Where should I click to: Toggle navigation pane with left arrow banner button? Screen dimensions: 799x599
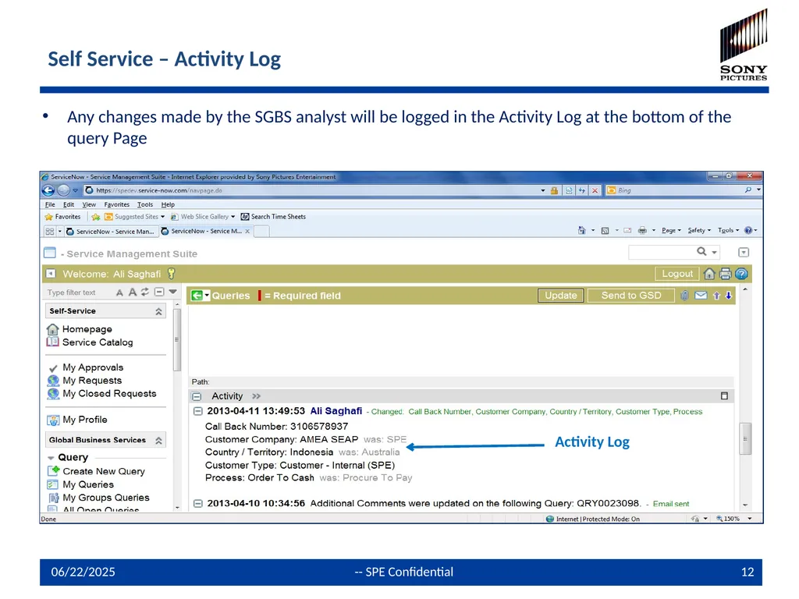(51, 274)
